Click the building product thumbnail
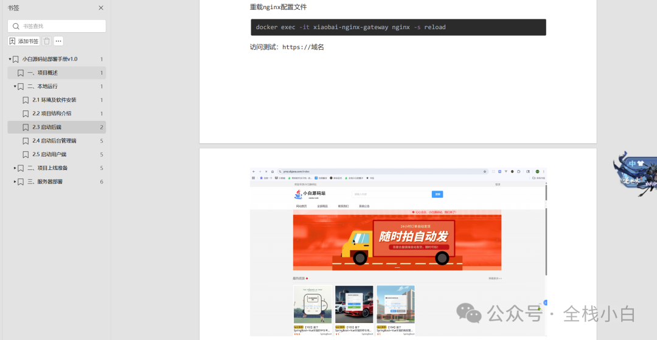The image size is (657, 340). (x=395, y=304)
